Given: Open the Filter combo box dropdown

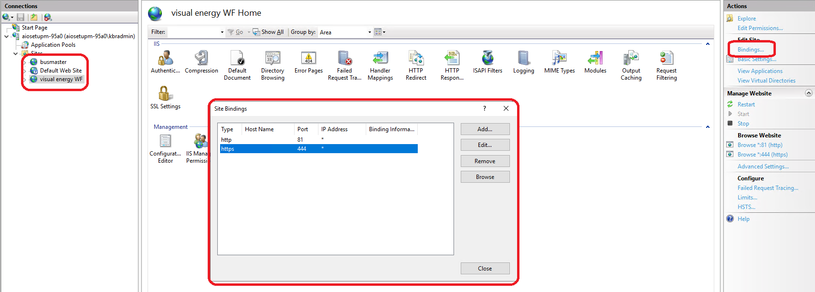Looking at the screenshot, I should [x=222, y=32].
